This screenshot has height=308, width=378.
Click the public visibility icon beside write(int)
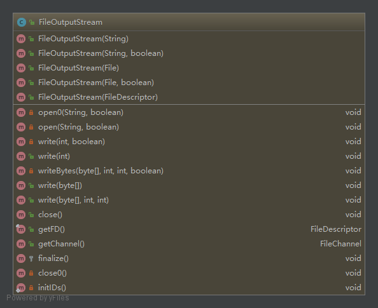point(31,156)
